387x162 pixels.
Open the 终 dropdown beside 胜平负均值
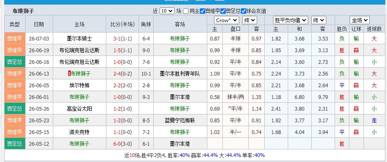pos(319,20)
